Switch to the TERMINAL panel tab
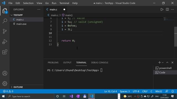The width and height of the screenshot is (177, 99). pos(81,62)
